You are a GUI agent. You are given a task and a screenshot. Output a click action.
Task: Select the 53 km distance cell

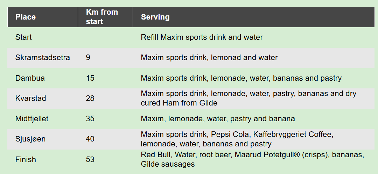tap(90, 159)
